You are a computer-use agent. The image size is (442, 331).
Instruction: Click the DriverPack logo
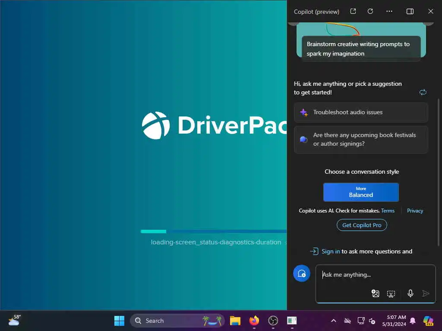[x=214, y=125]
